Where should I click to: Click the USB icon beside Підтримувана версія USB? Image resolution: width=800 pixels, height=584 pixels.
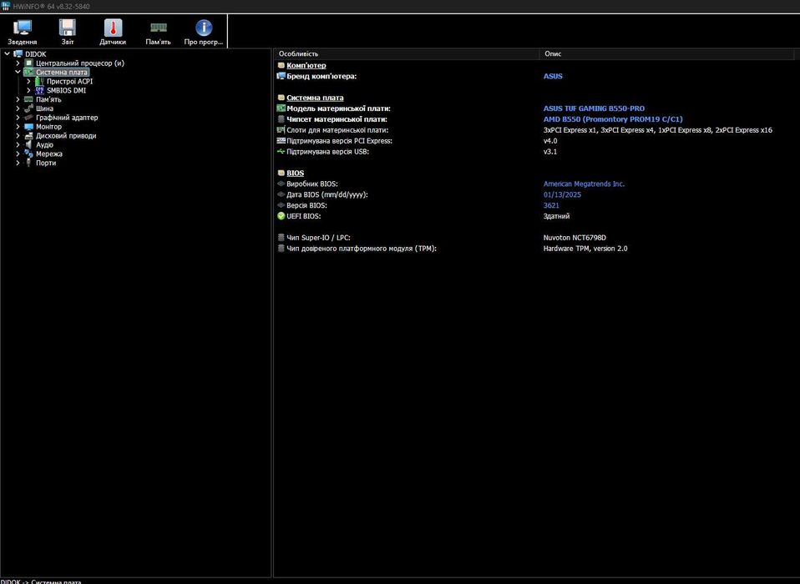click(281, 151)
